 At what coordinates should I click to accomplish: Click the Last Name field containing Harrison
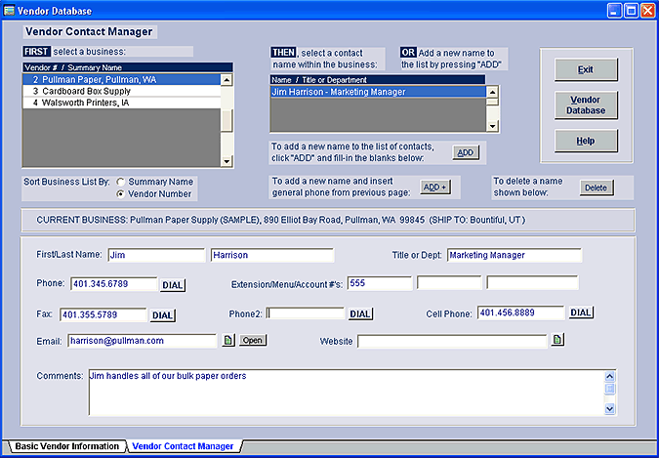coord(272,255)
